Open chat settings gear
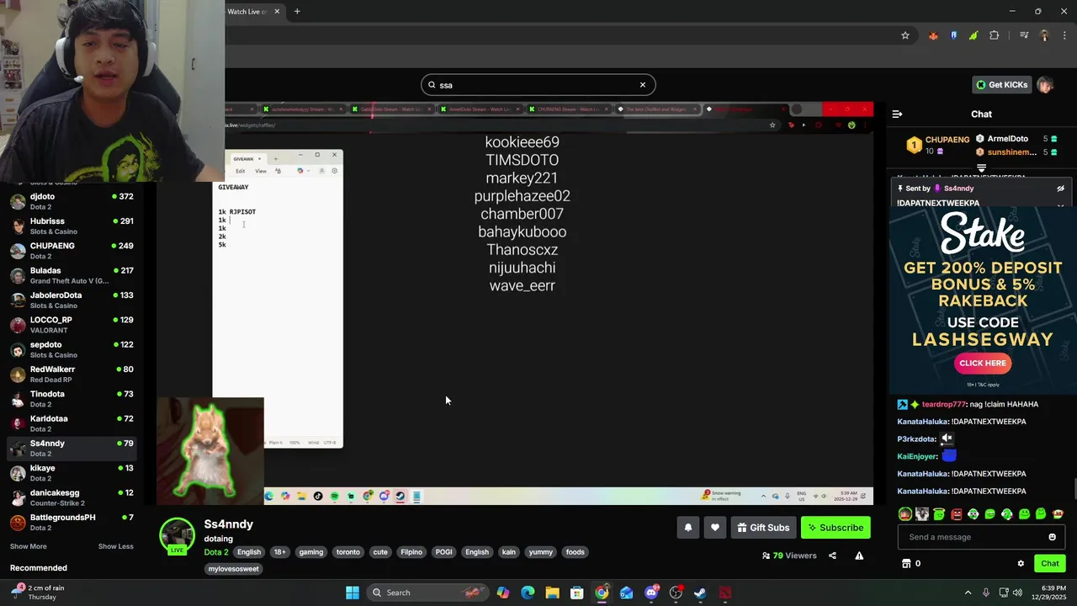 click(x=1021, y=563)
